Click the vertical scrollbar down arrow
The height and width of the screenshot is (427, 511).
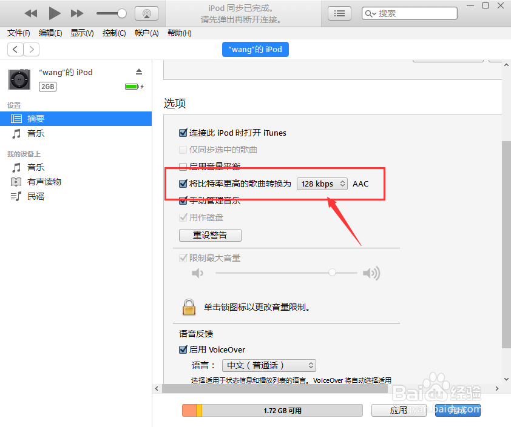(506, 379)
